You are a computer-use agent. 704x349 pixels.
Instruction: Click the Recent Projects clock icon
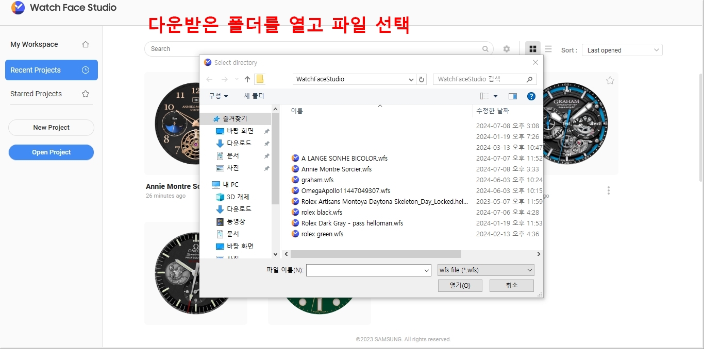click(x=86, y=70)
